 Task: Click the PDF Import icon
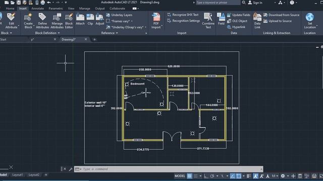pos(156,21)
